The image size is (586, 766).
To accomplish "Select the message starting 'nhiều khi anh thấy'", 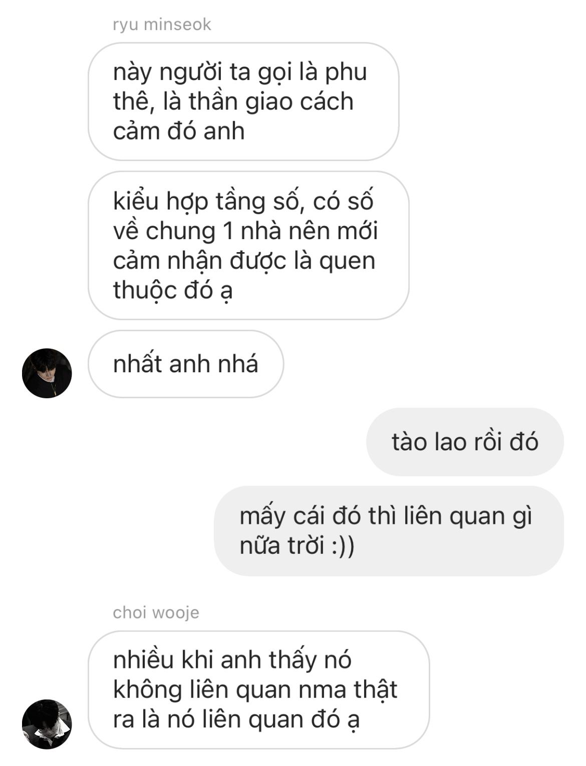I will pyautogui.click(x=259, y=689).
